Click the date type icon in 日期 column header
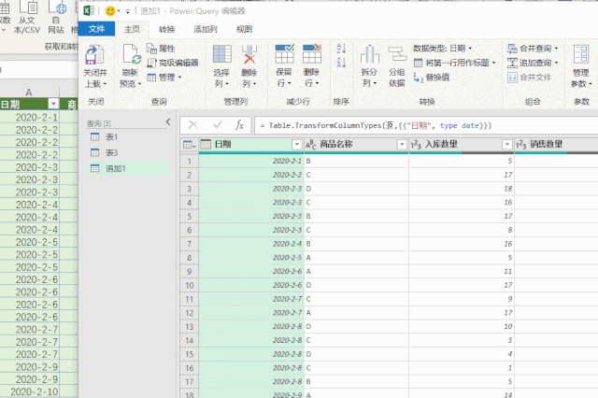Image resolution: width=598 pixels, height=398 pixels. (x=206, y=145)
